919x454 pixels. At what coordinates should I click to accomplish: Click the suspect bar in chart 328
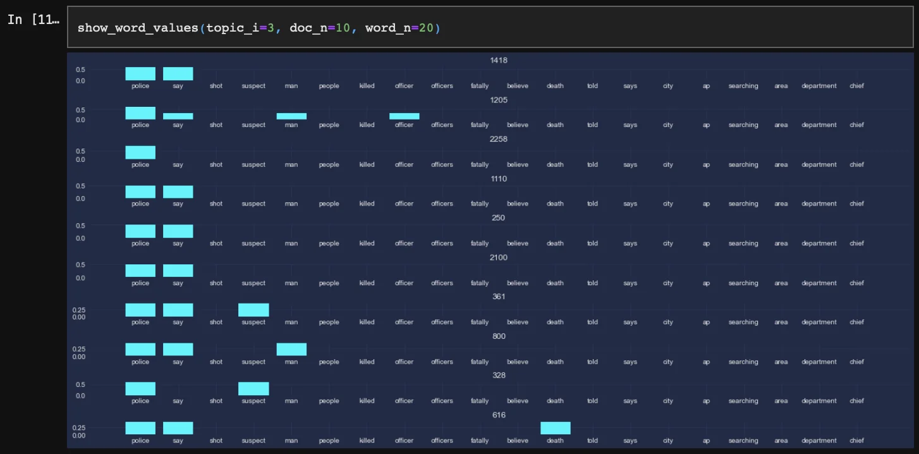coord(253,389)
